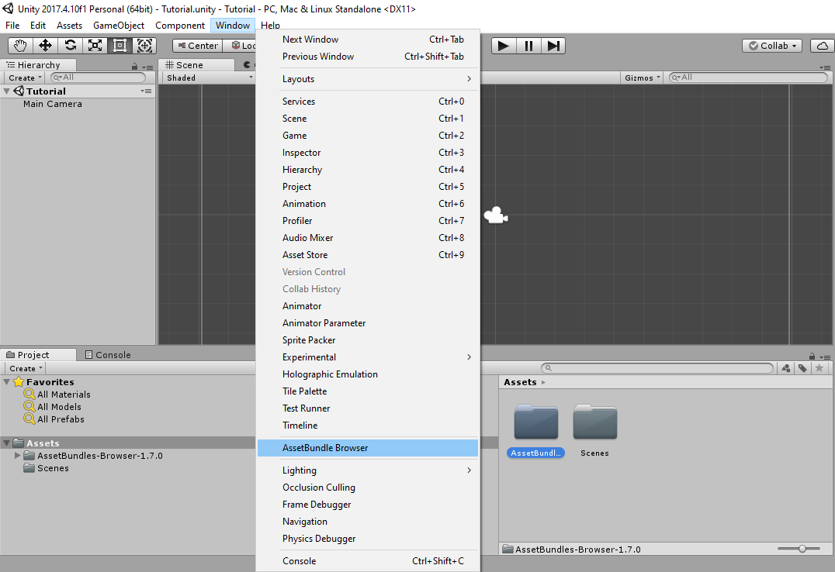835x572 pixels.
Task: Focus the Project search field
Action: [657, 368]
